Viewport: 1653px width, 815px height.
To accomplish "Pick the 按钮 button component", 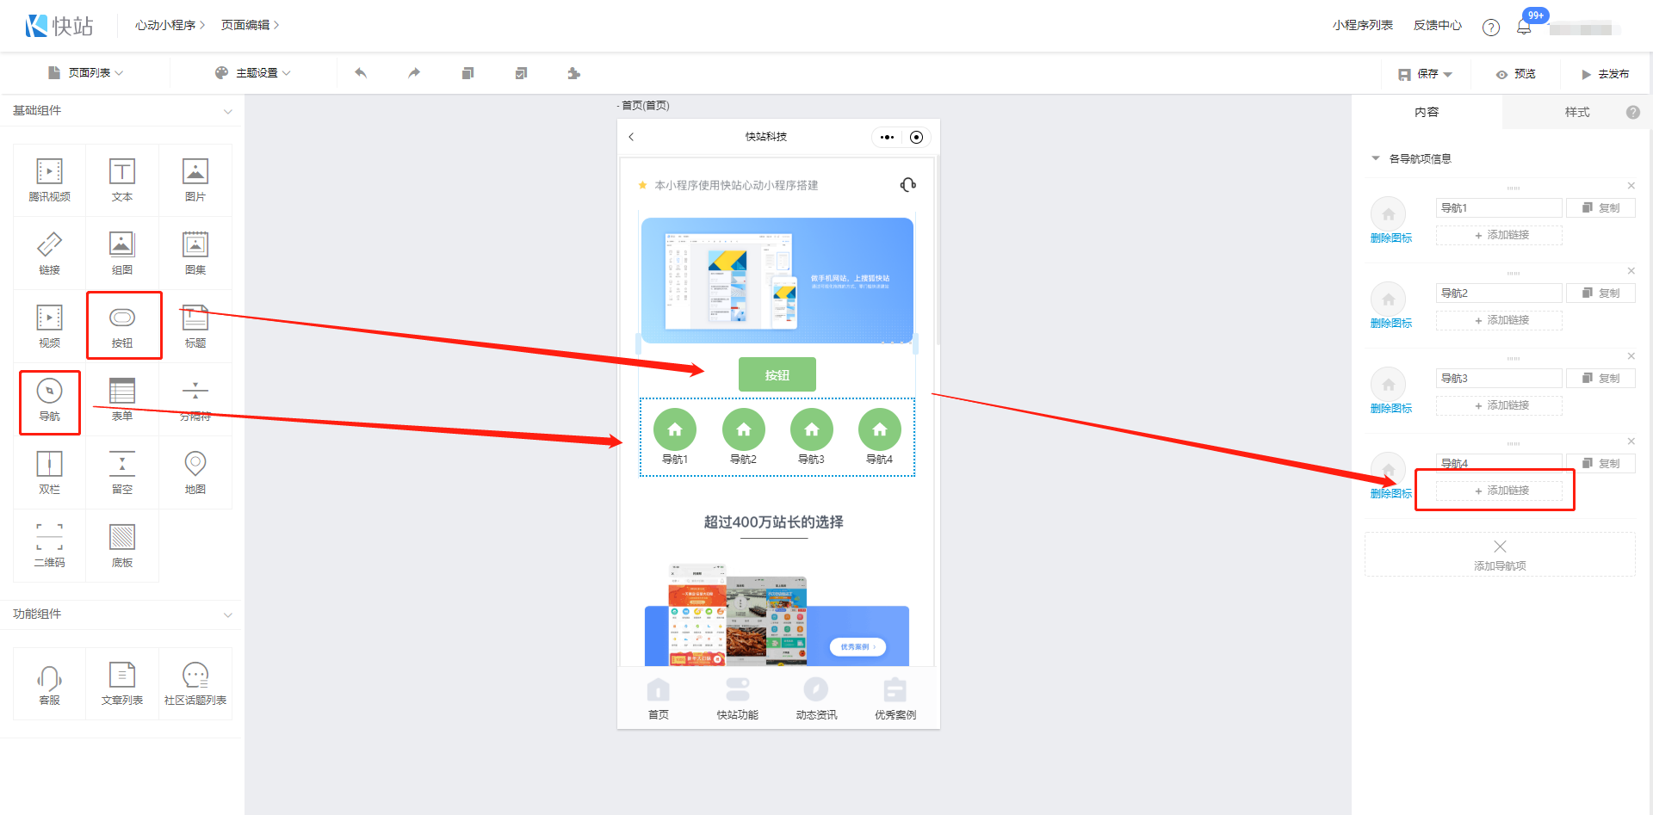I will click(x=122, y=325).
